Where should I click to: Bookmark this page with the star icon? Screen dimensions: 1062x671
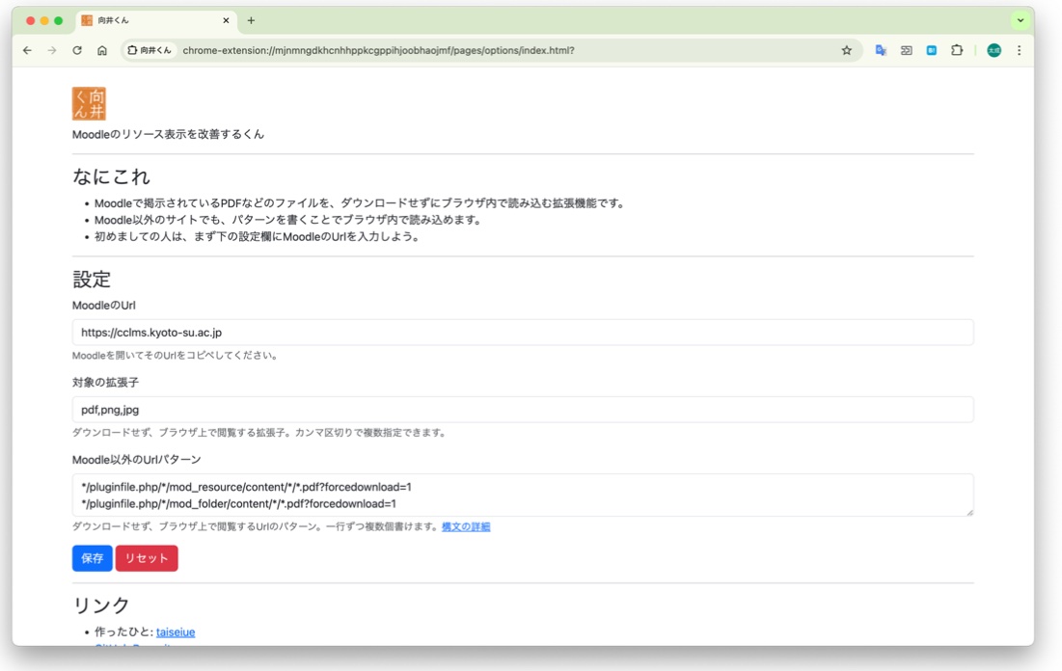point(847,50)
